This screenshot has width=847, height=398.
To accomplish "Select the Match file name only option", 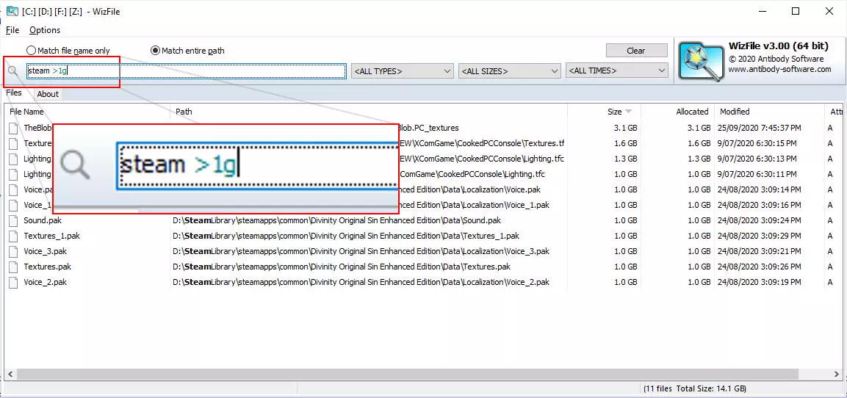I will [x=68, y=51].
